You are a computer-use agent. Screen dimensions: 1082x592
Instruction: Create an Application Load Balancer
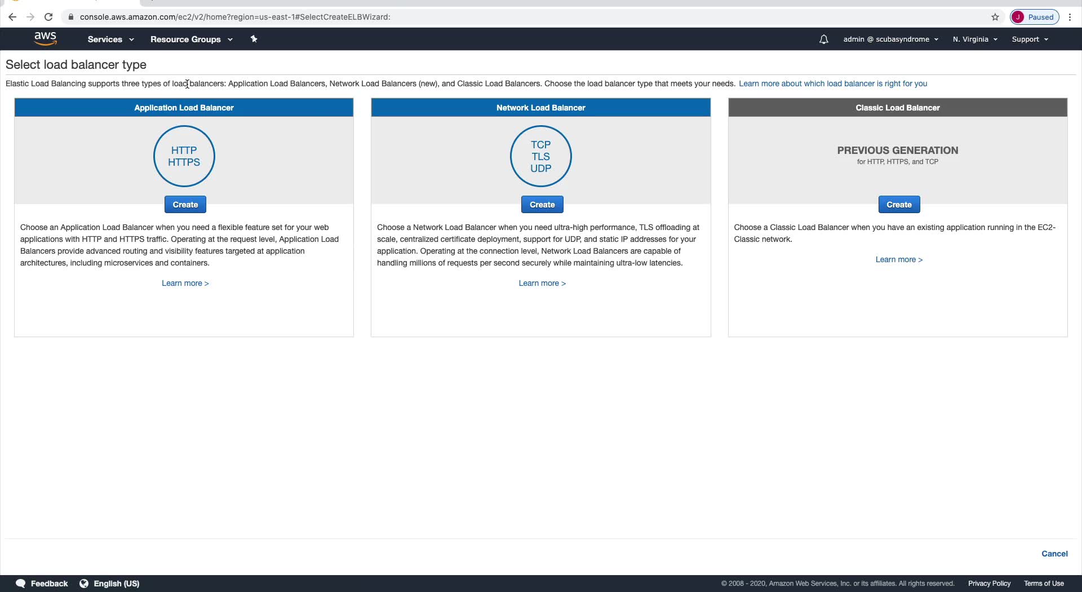click(x=185, y=205)
